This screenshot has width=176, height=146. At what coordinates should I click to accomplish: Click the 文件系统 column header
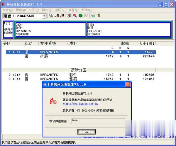tap(53, 43)
